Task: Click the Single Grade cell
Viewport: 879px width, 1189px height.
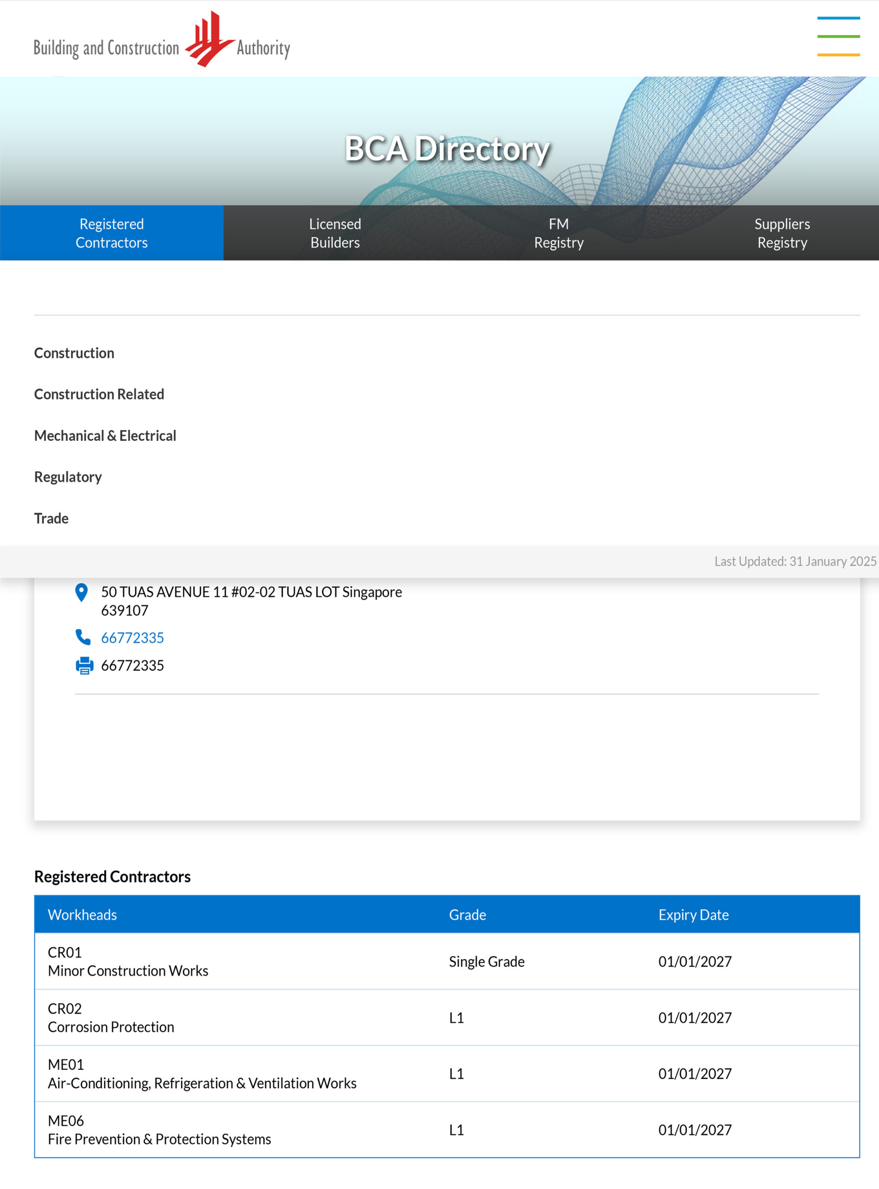Action: click(487, 962)
